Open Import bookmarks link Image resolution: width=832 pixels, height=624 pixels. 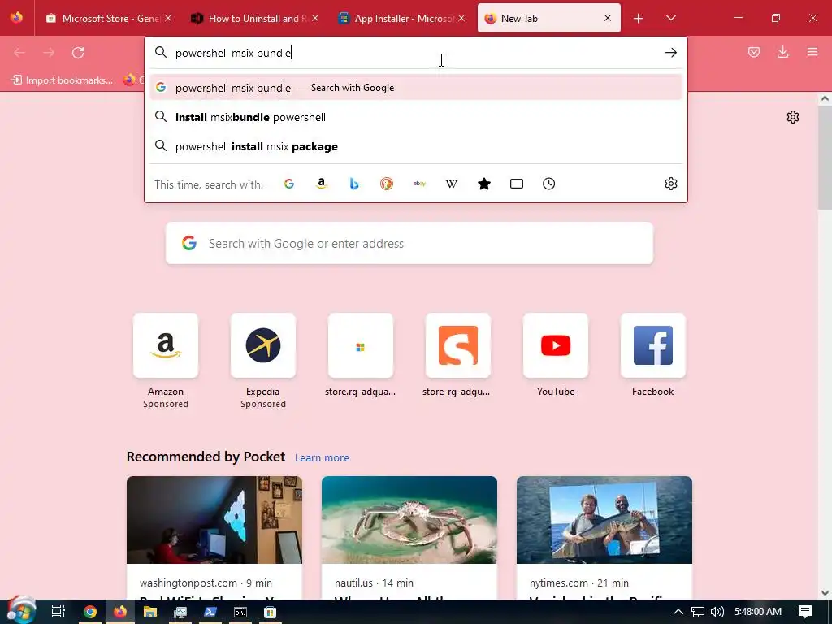[x=62, y=80]
